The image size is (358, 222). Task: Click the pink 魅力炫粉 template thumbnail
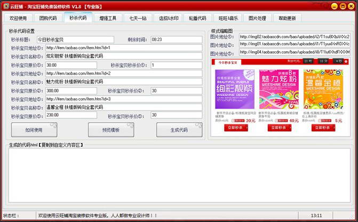pyautogui.click(x=279, y=89)
